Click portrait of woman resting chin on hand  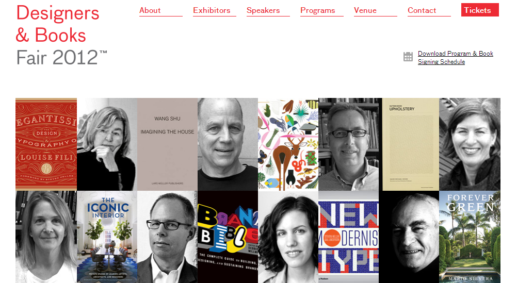(107, 144)
